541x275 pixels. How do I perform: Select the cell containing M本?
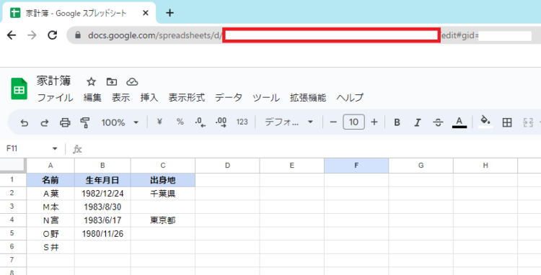point(50,207)
